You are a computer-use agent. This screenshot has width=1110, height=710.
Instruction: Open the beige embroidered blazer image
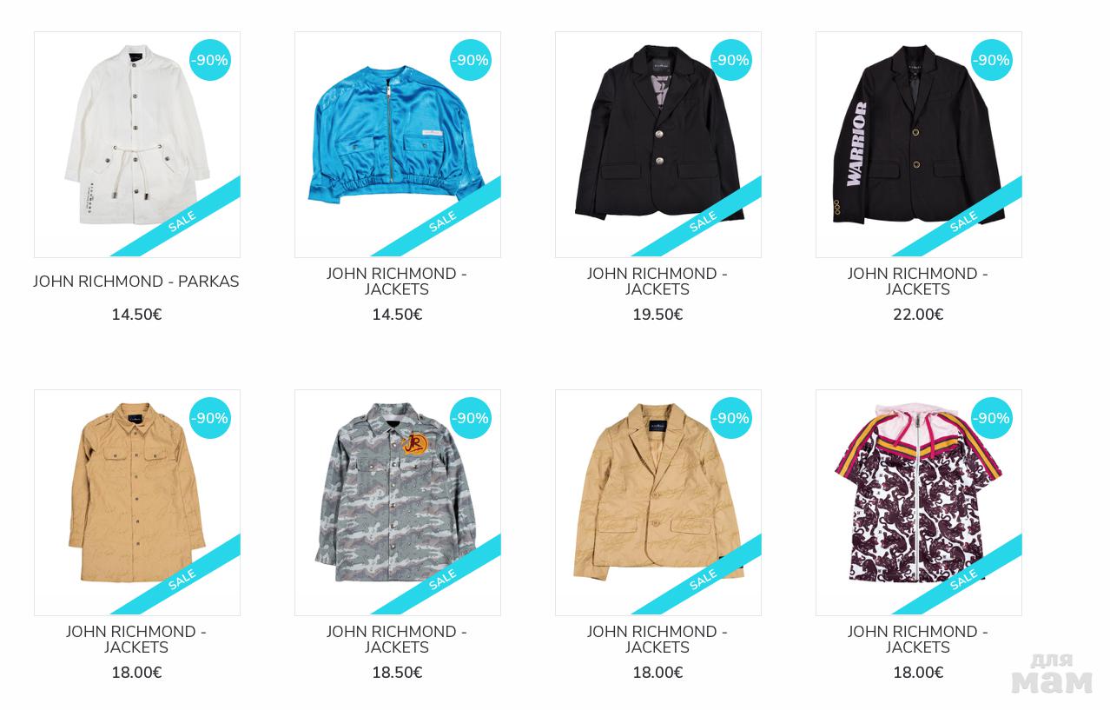coord(658,502)
